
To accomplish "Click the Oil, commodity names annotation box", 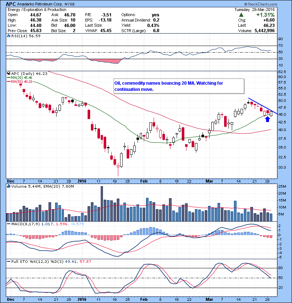I will [179, 86].
